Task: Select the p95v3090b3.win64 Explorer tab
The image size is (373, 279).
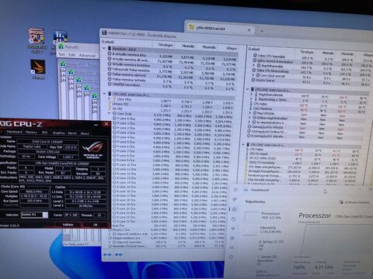Action: click(219, 28)
